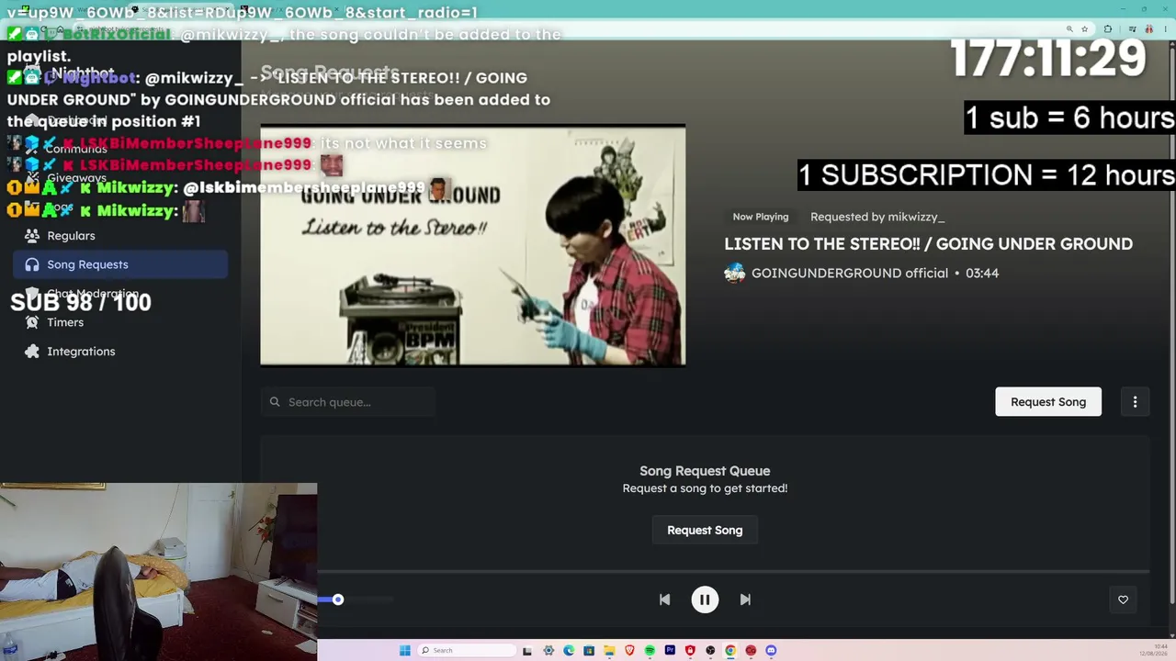The image size is (1176, 661).
Task: Open Adobe Premiere Pro from the taskbar
Action: 670,651
